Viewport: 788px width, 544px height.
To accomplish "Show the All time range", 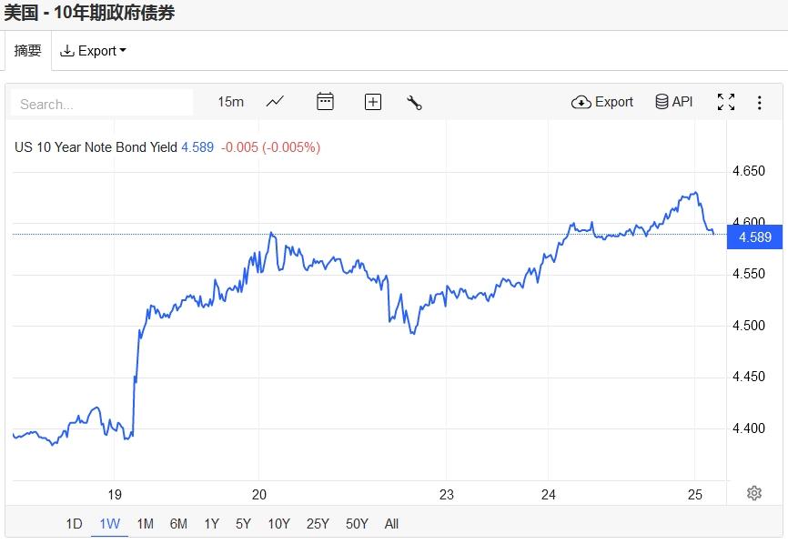I will point(391,524).
